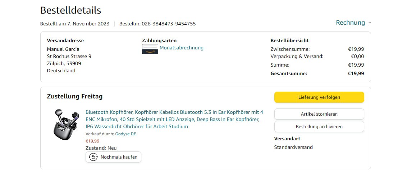The image size is (398, 179).
Task: Click the bold Gesamtsumme total amount
Action: 356,73
